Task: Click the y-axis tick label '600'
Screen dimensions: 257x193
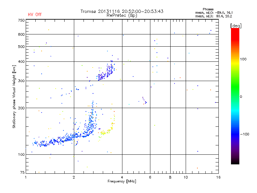Action: [21, 34]
